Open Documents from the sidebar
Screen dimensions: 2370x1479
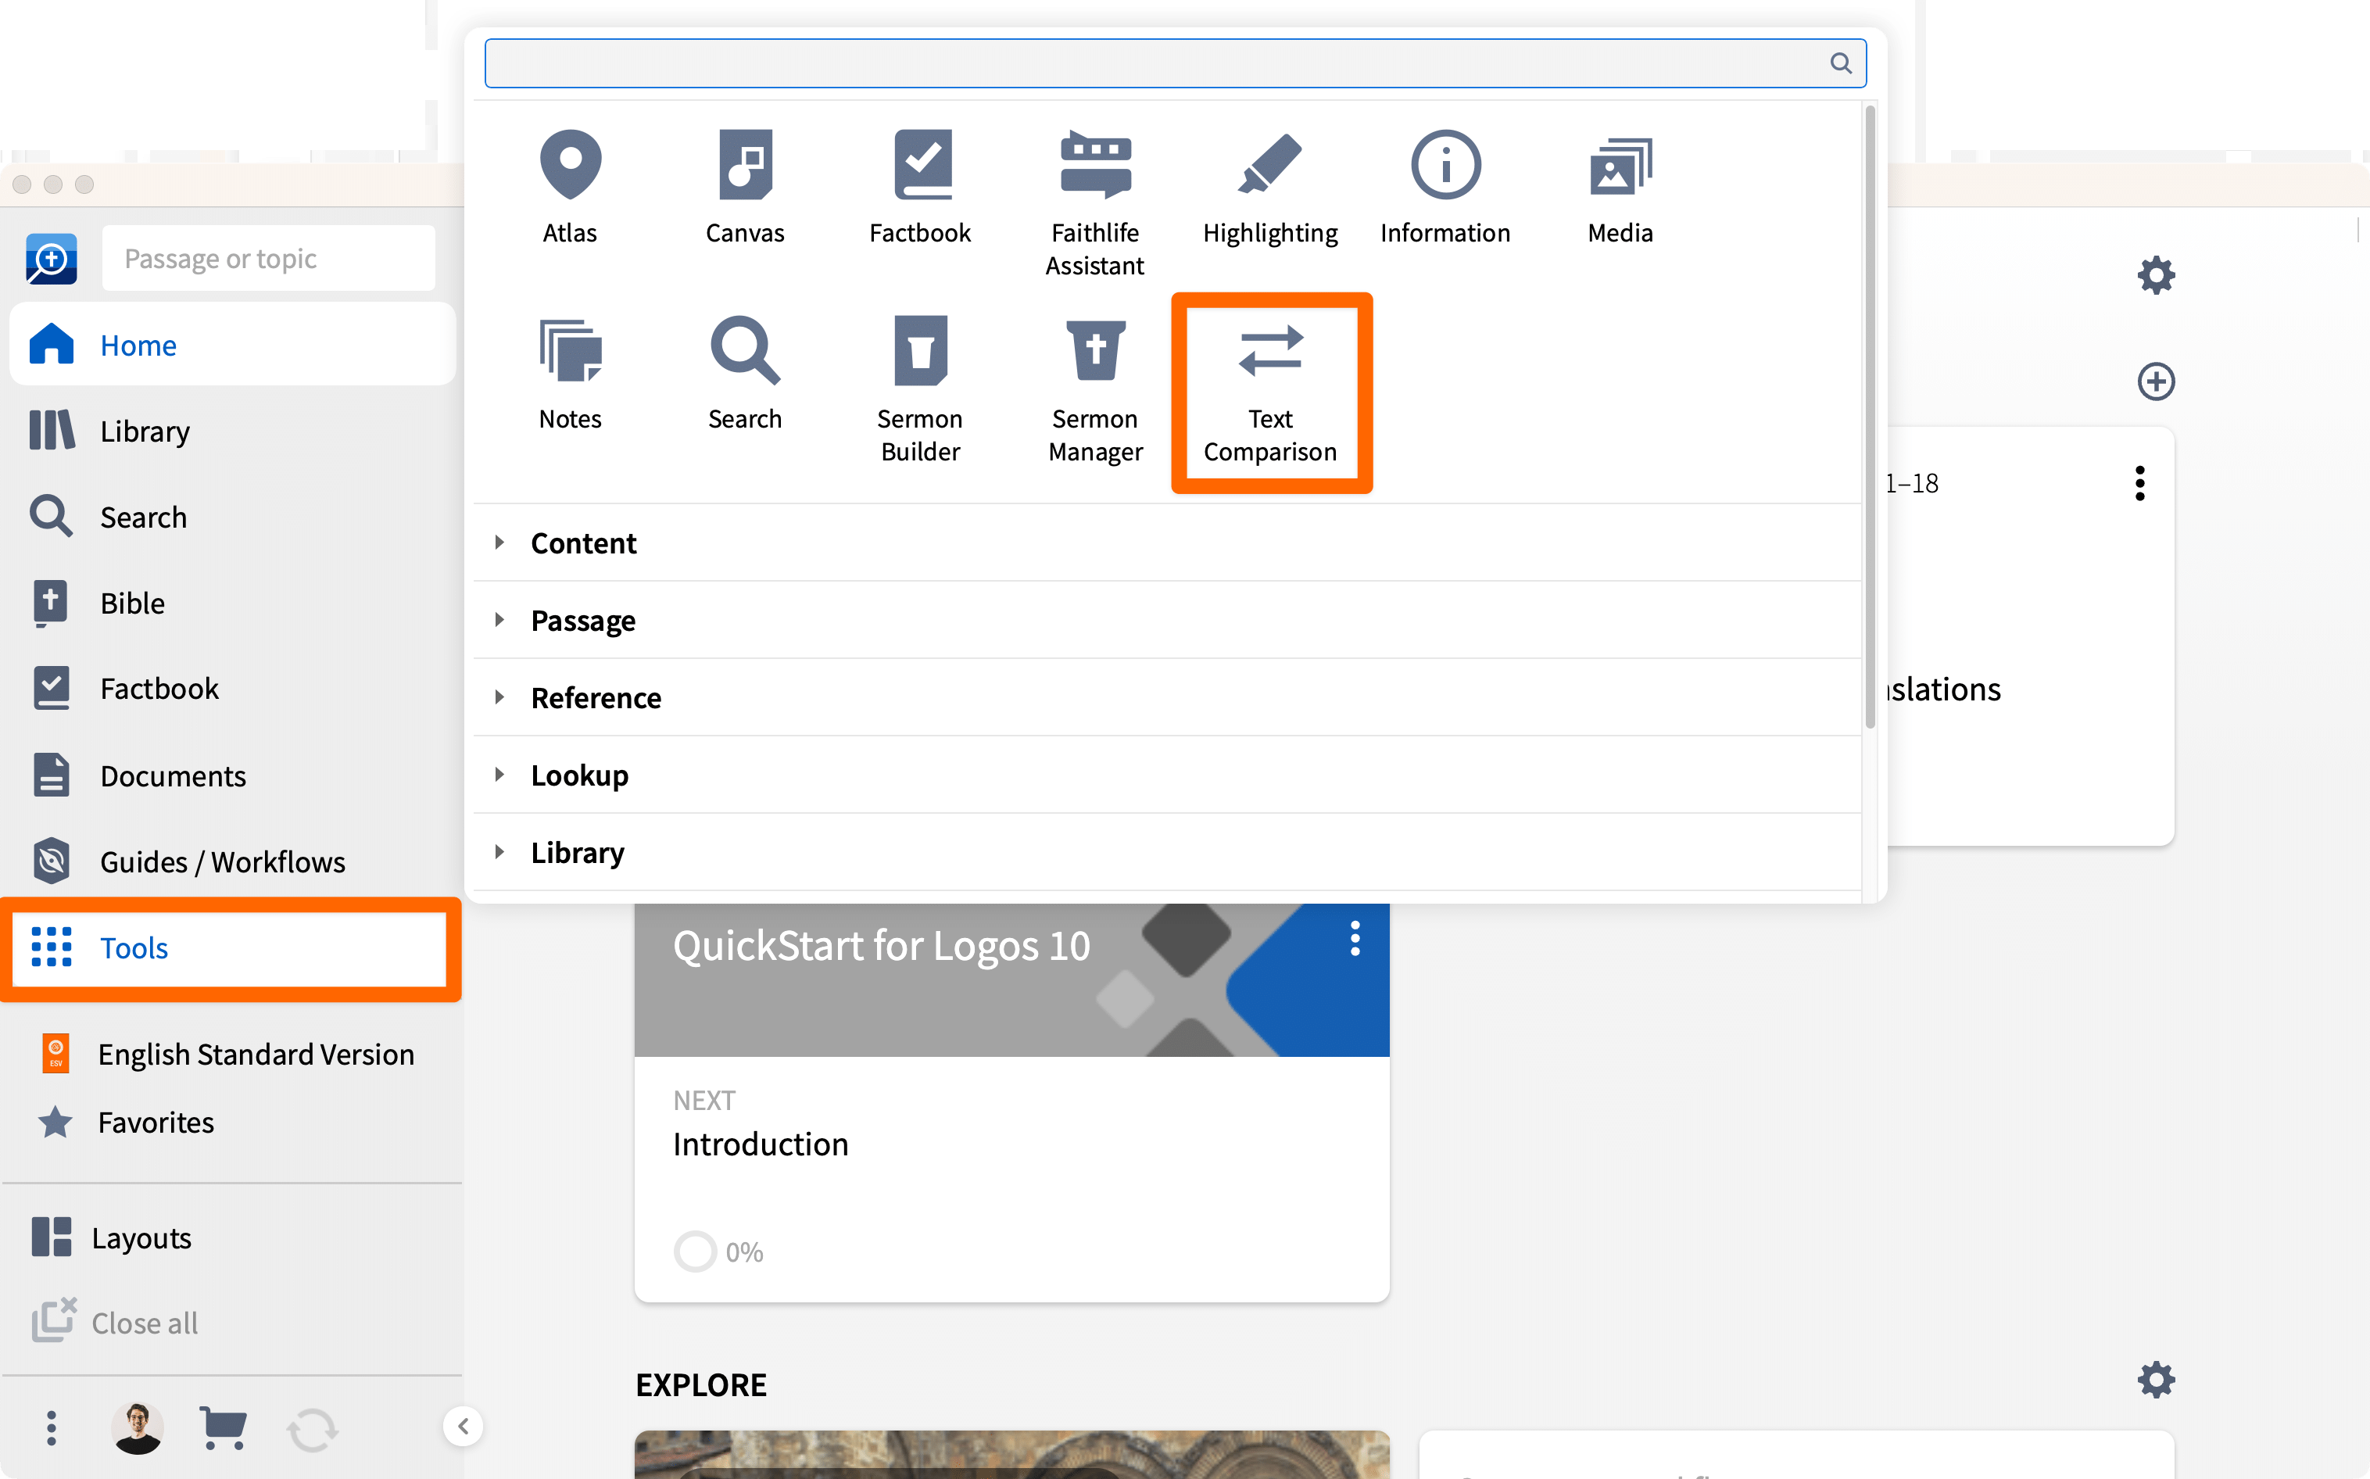(233, 775)
